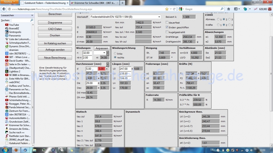Click the CAD-Daten button
The image size is (273, 153).
55,29
